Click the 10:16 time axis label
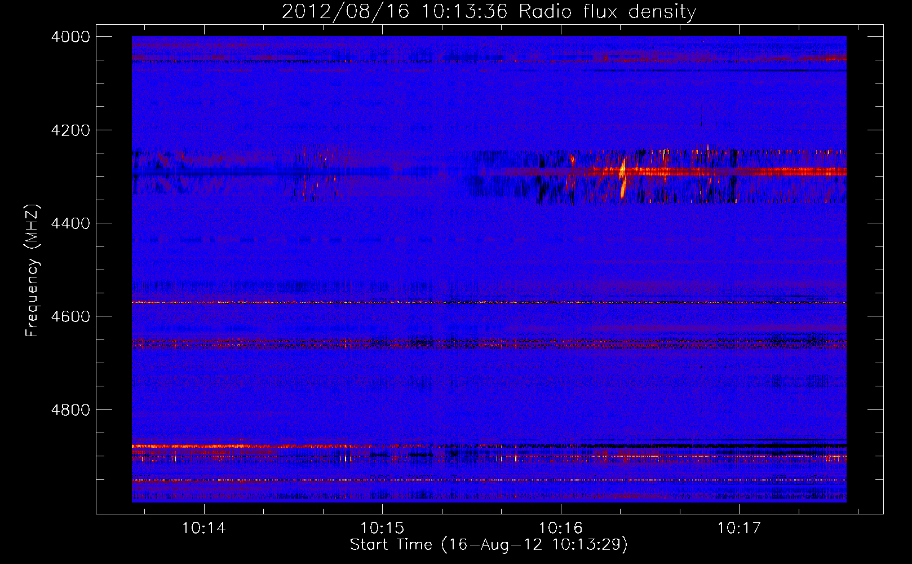The height and width of the screenshot is (564, 912). pyautogui.click(x=560, y=528)
